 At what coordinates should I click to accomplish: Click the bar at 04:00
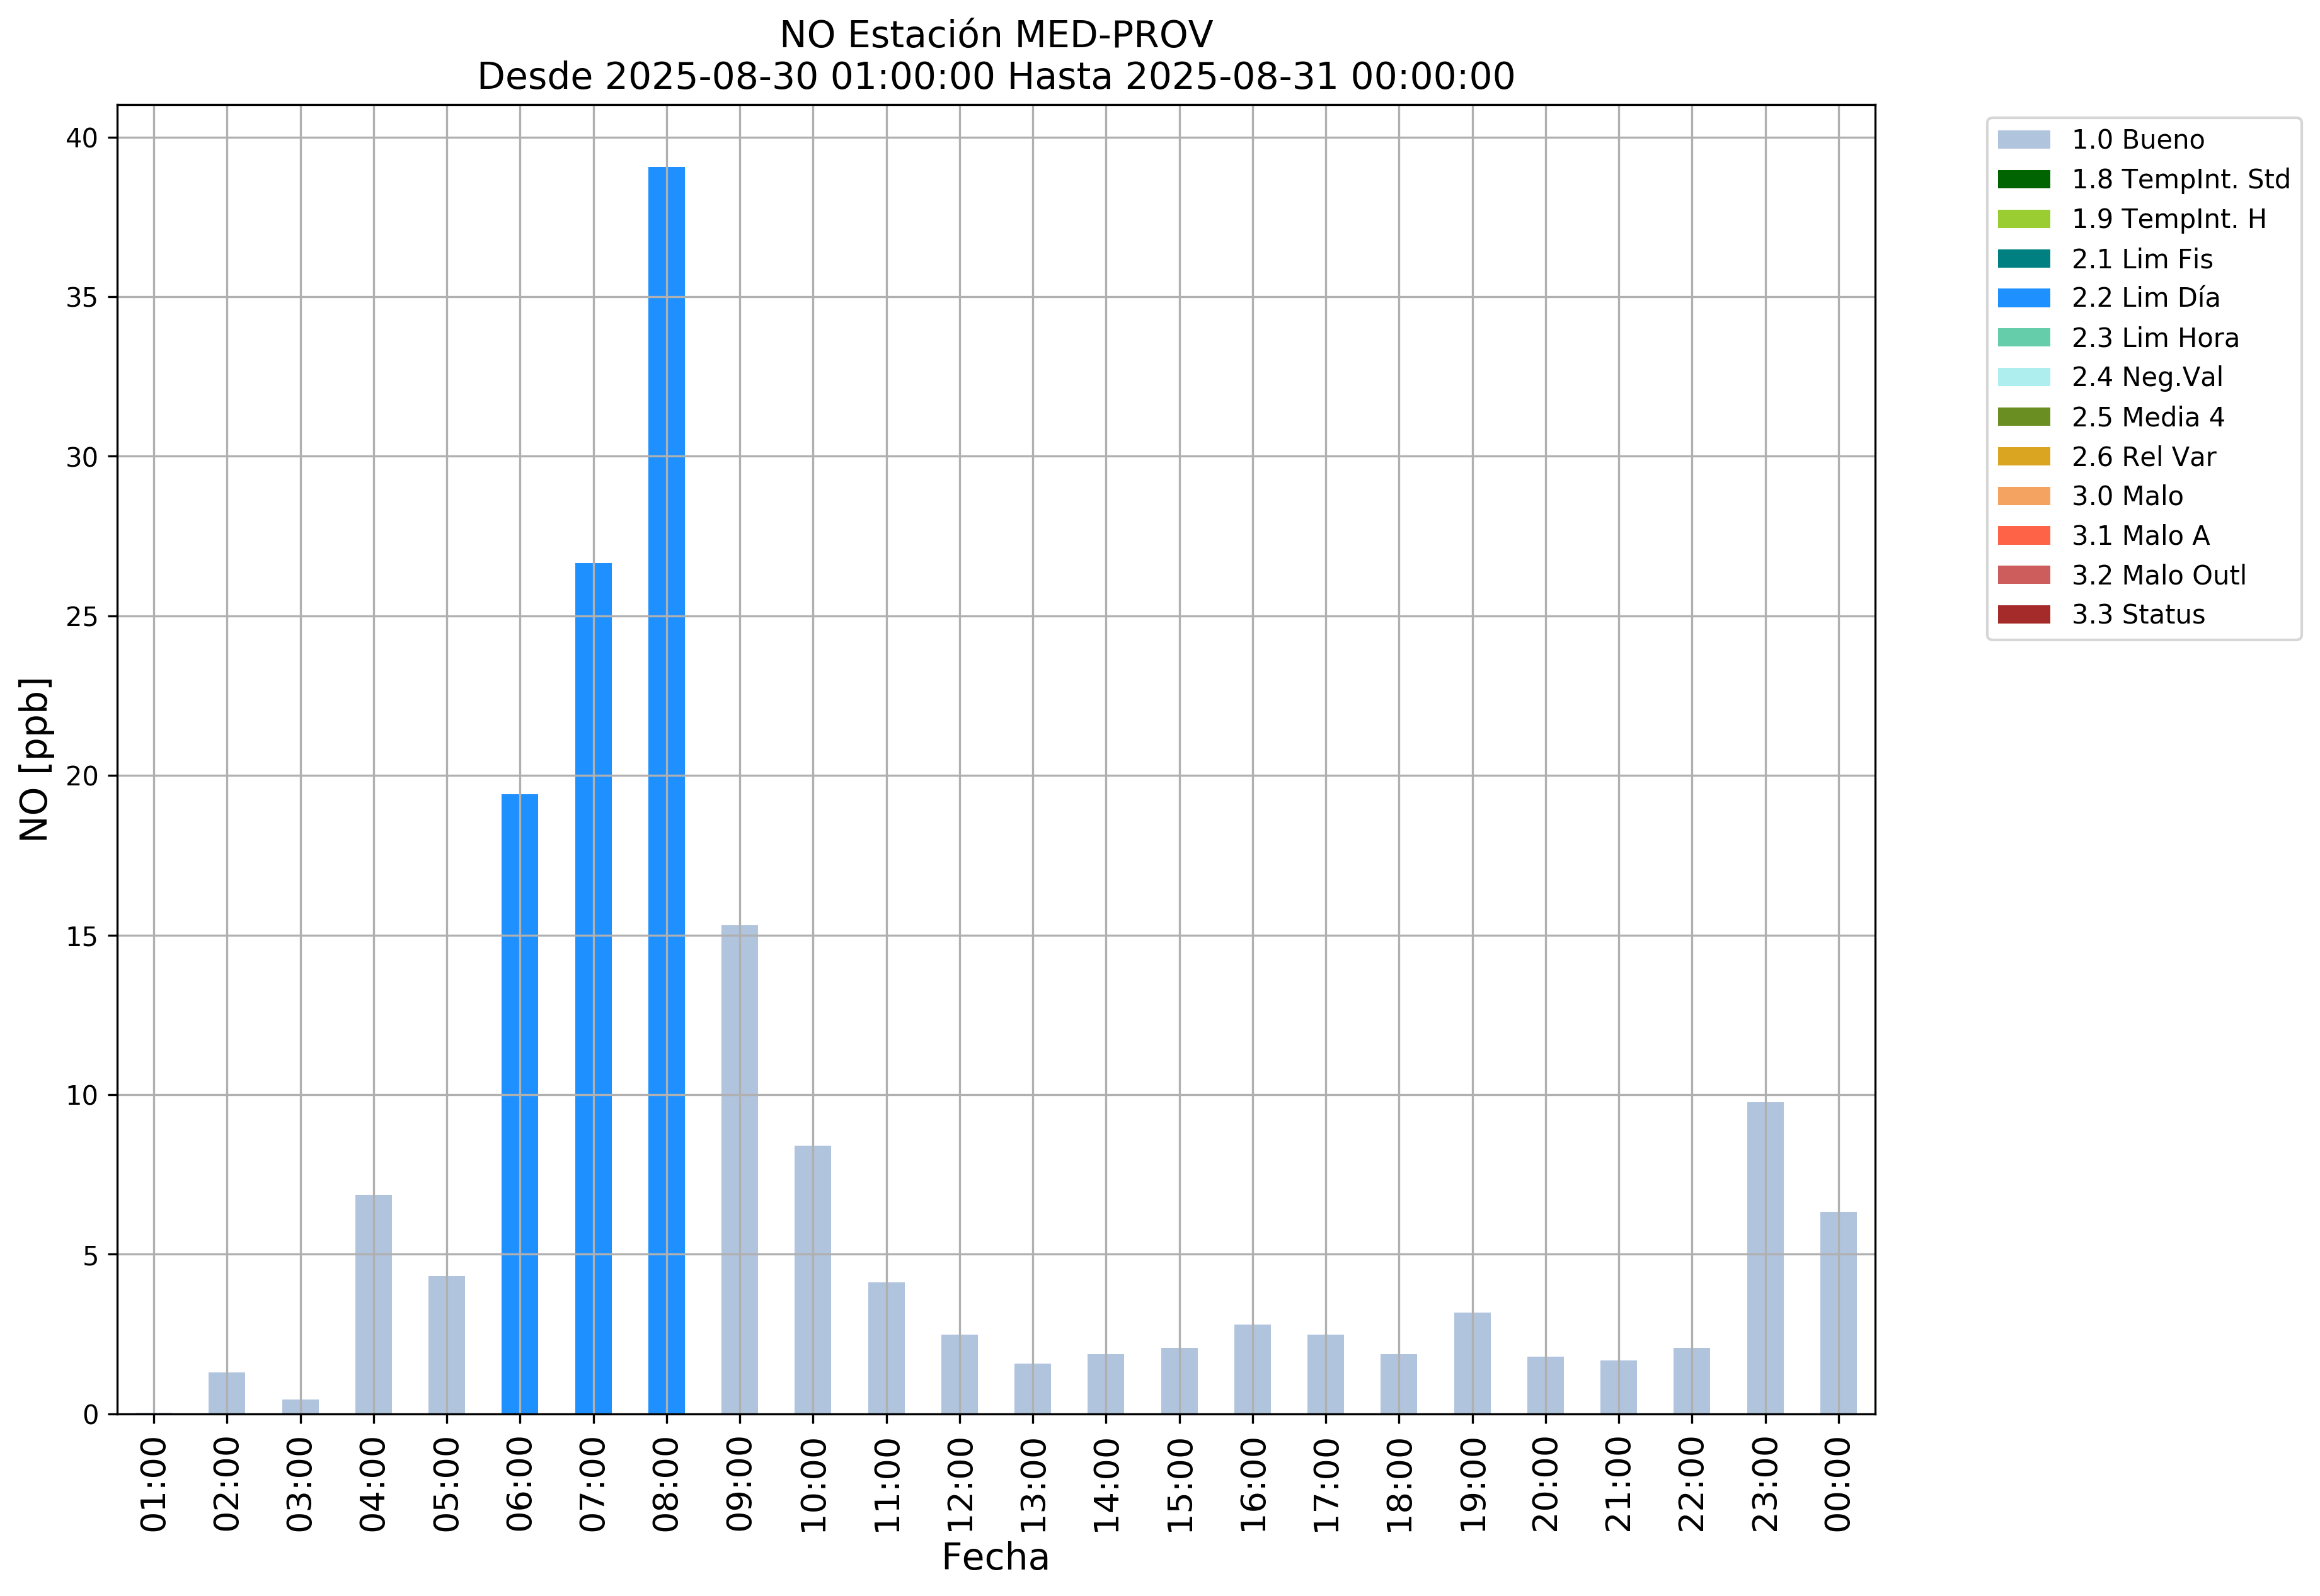click(x=373, y=1305)
